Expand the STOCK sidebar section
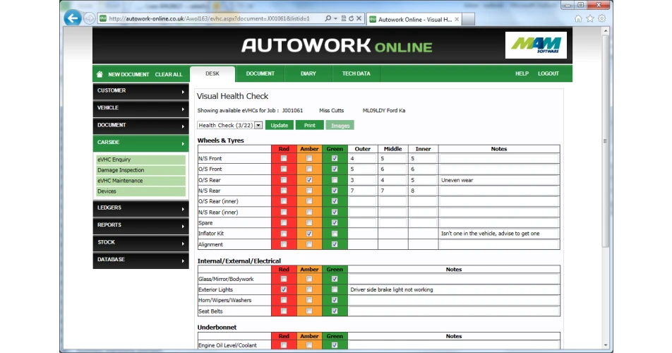This screenshot has height=353, width=672. click(x=140, y=243)
